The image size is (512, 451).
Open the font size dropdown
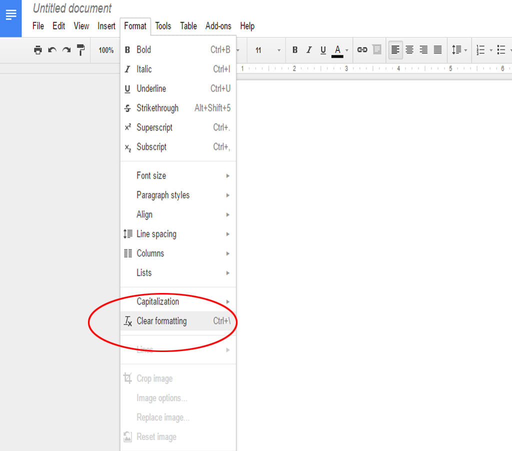click(x=265, y=50)
